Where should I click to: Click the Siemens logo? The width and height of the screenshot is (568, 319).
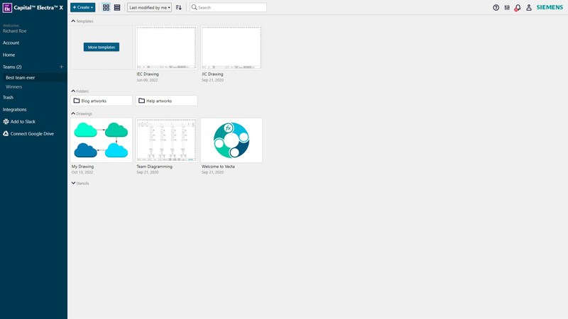[550, 7]
